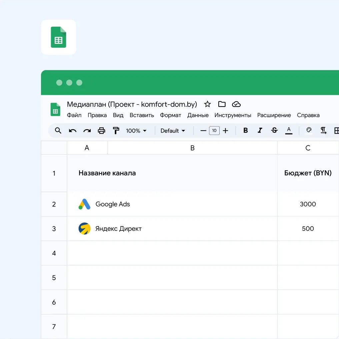Increase font size with plus button
The image size is (339, 339).
(225, 131)
